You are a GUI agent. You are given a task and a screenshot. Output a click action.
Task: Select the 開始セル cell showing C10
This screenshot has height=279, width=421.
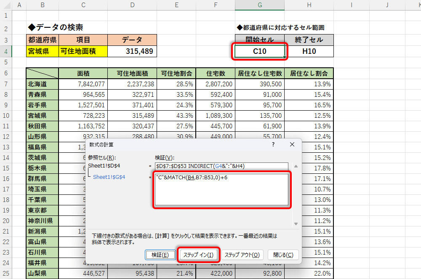tap(259, 51)
